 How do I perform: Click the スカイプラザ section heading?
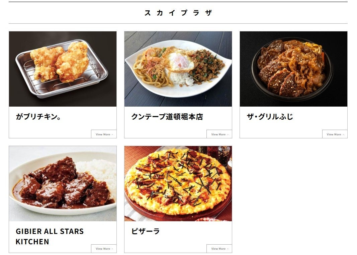point(178,13)
